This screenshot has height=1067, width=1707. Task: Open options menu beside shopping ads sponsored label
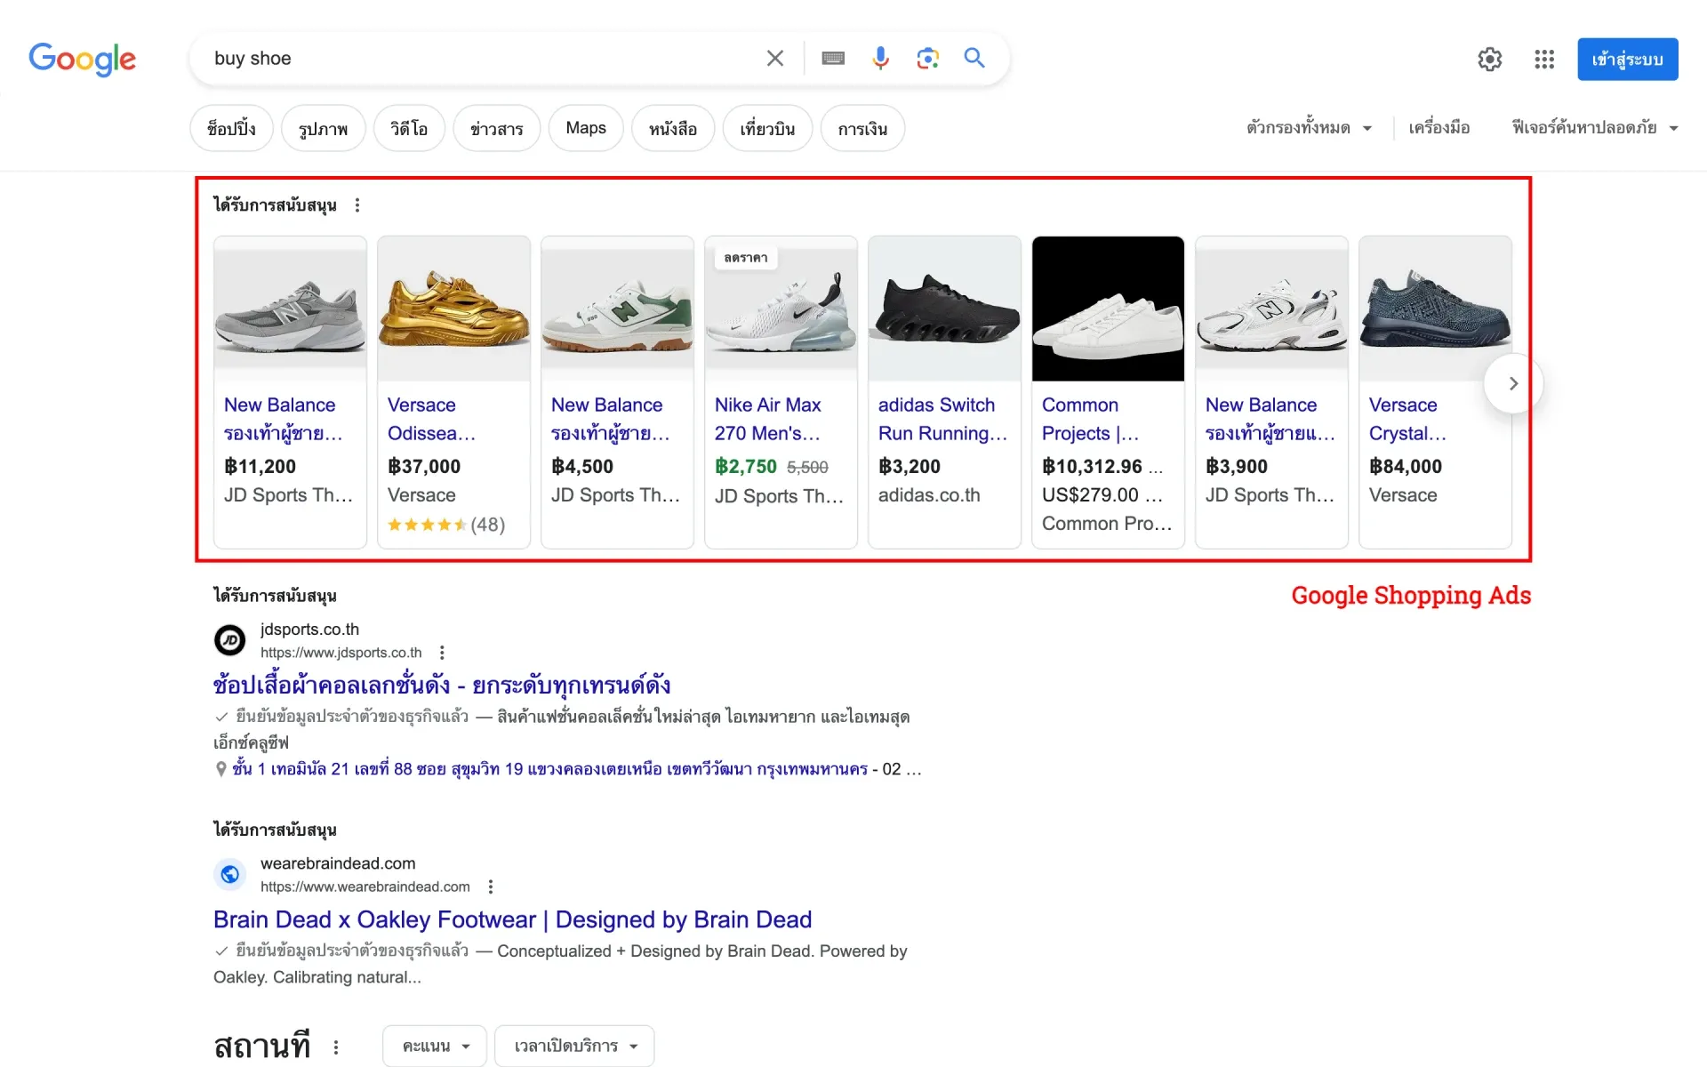pyautogui.click(x=357, y=205)
